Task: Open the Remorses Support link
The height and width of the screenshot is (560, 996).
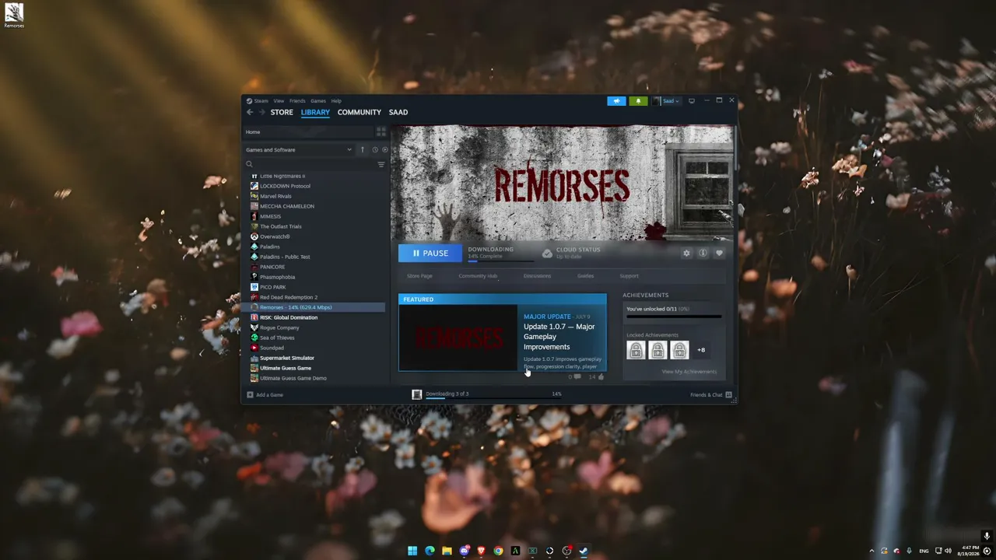Action: (x=629, y=276)
